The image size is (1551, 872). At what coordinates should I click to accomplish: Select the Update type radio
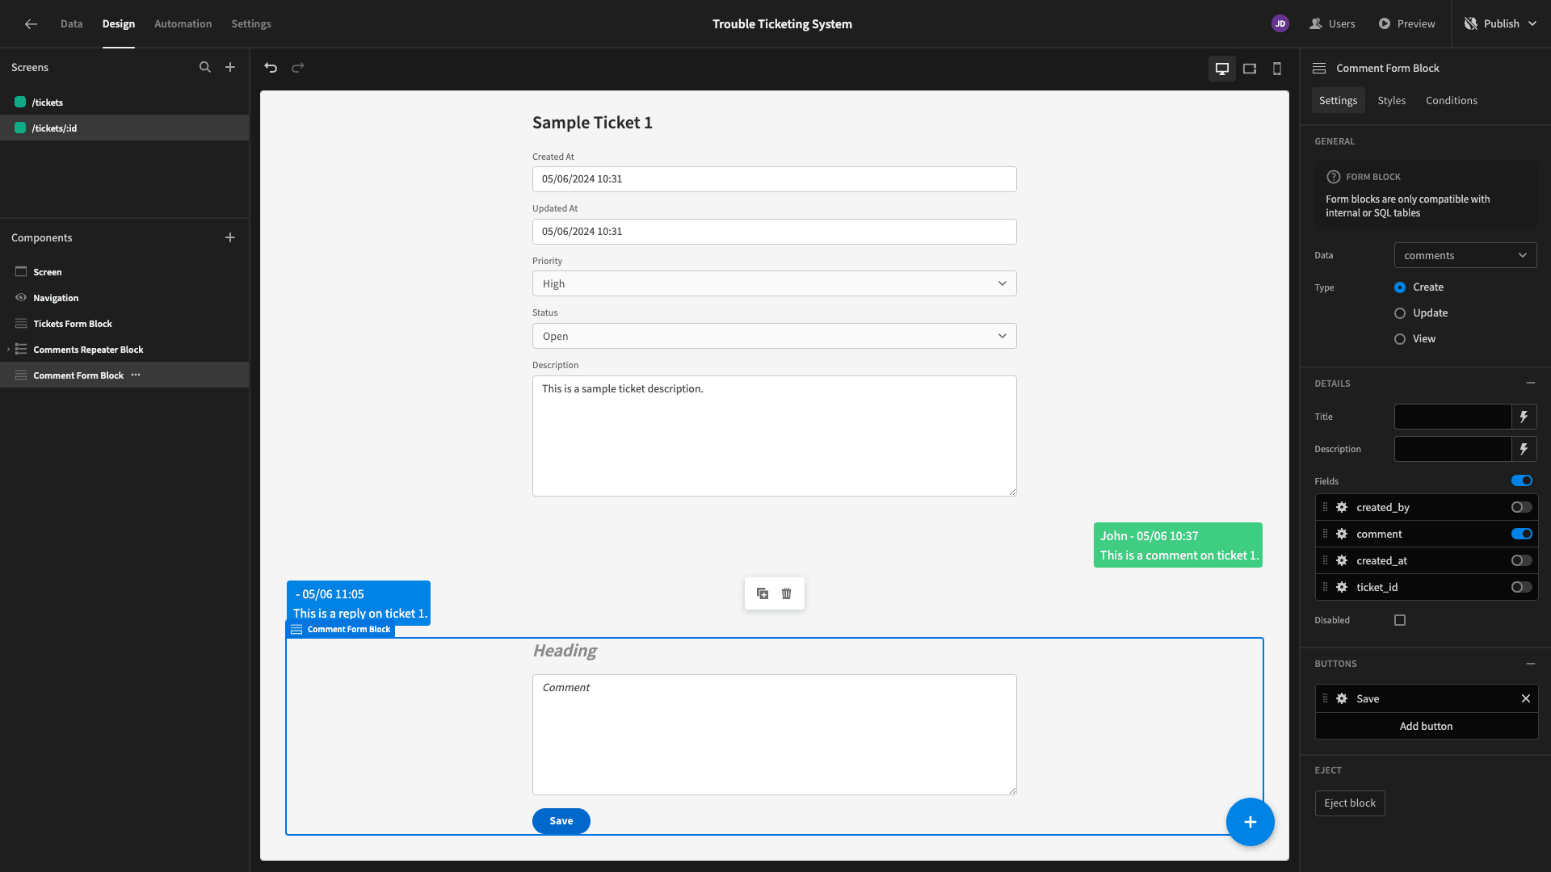pyautogui.click(x=1400, y=313)
